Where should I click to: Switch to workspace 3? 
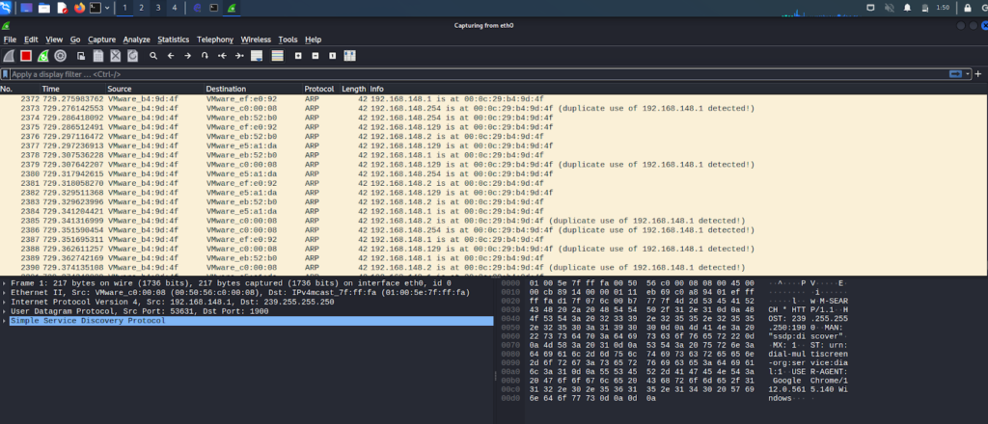click(157, 8)
